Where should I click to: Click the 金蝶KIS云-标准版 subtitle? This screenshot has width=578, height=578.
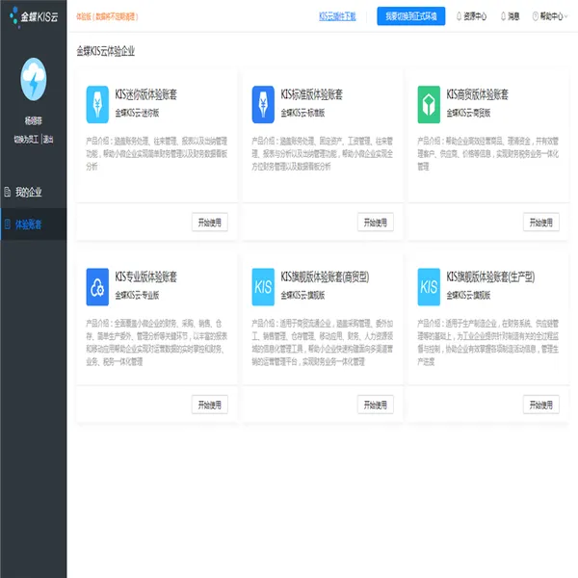302,113
